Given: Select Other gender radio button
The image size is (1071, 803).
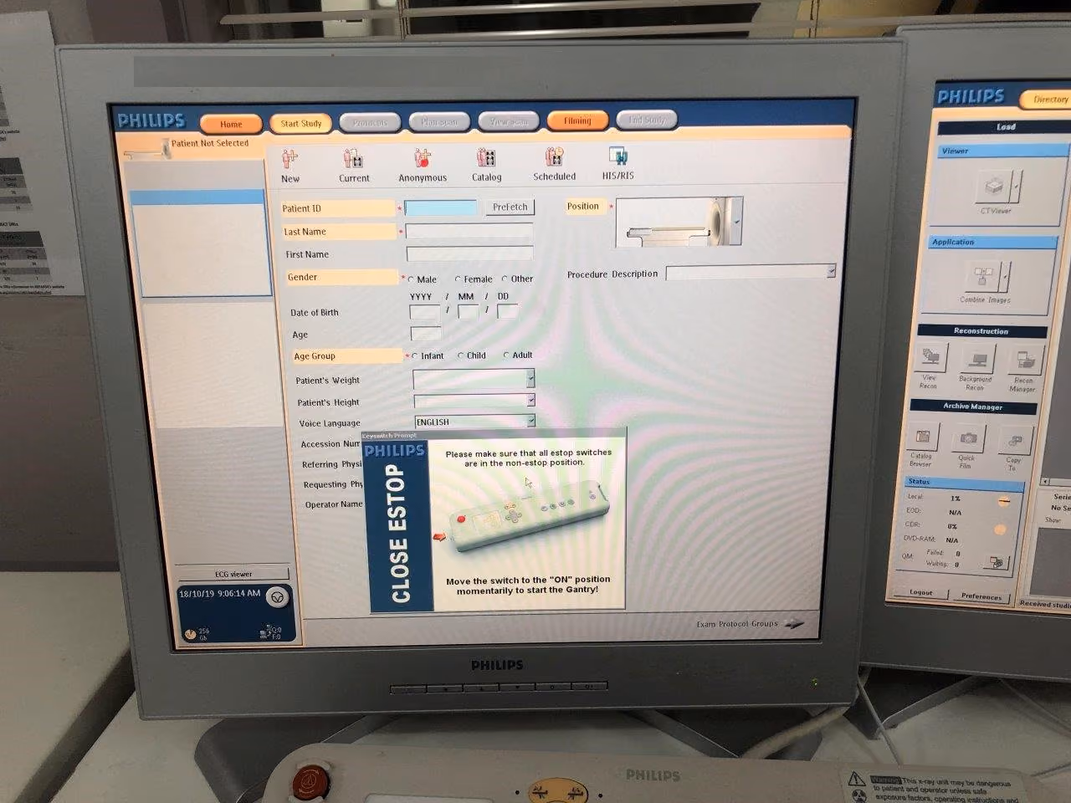Looking at the screenshot, I should 505,279.
